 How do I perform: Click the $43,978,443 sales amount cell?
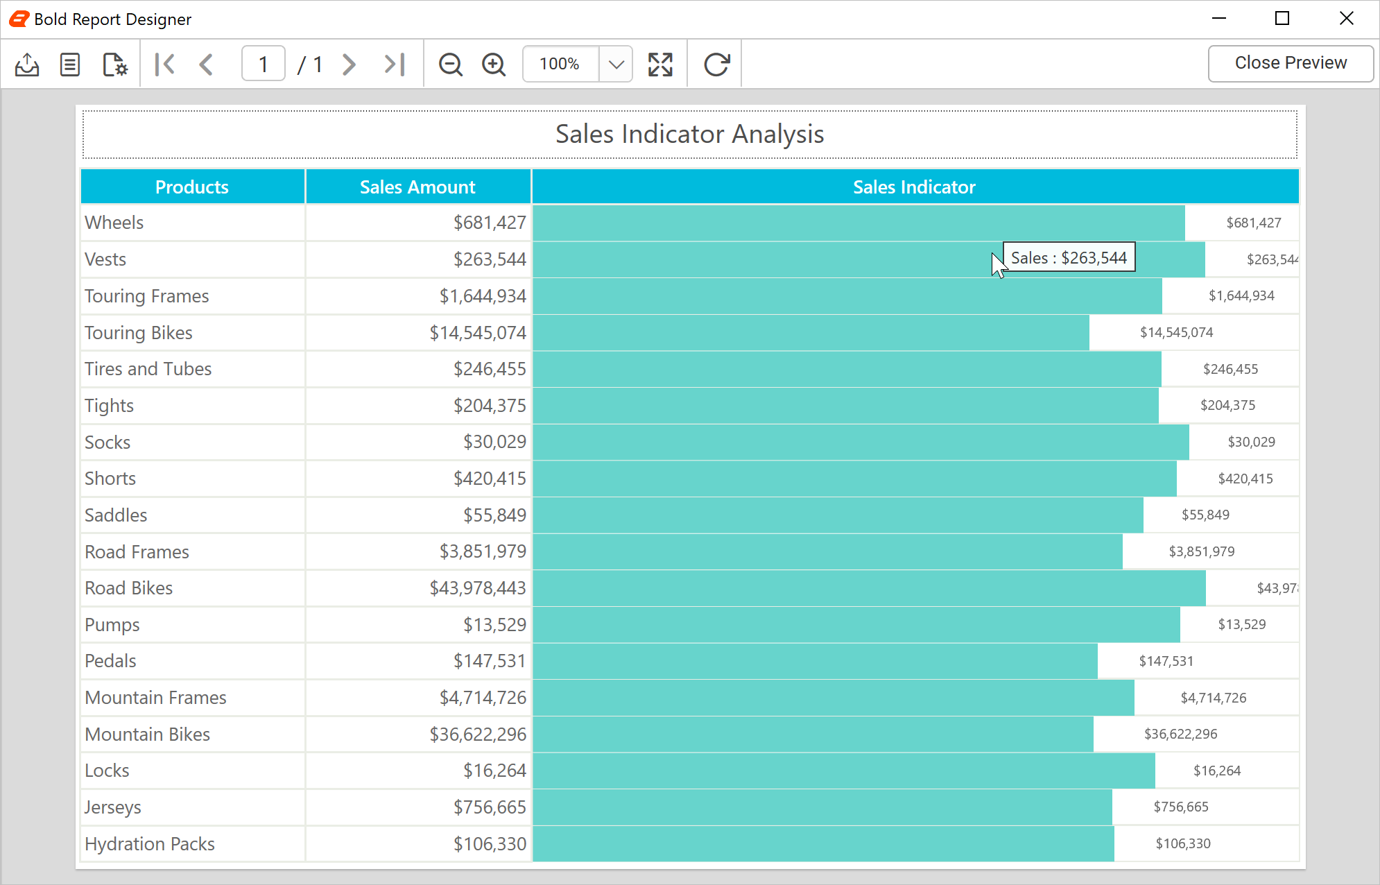click(x=418, y=588)
